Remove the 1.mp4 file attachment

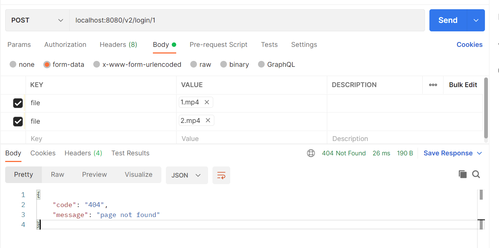pos(207,102)
